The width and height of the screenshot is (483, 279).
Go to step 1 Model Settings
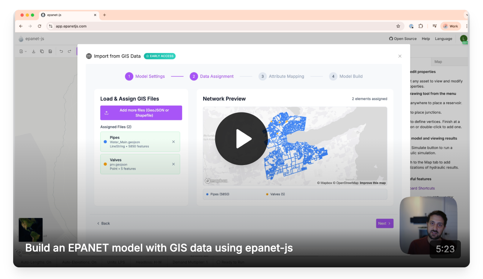coord(145,76)
